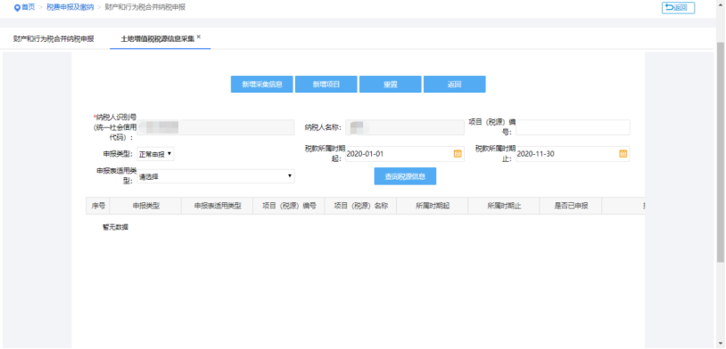Screen dimensions: 726x349
Task: Click the 新增项目 button
Action: [326, 84]
